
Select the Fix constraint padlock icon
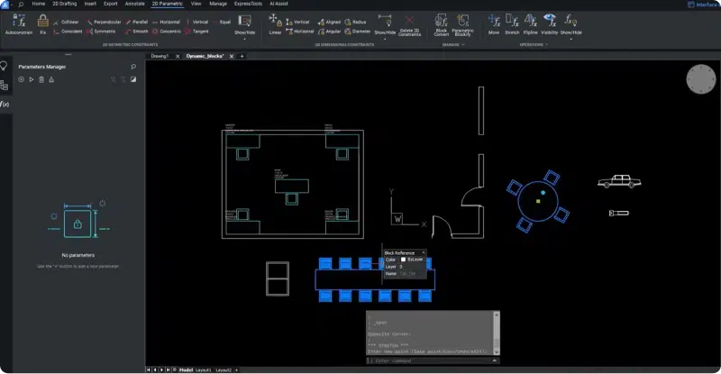tap(43, 21)
